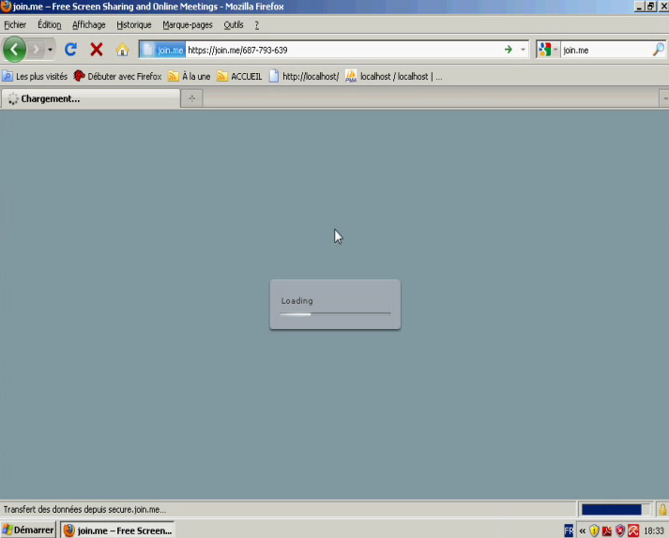Open the Marque-pages menu
Screen dimensions: 669x538
tap(188, 24)
